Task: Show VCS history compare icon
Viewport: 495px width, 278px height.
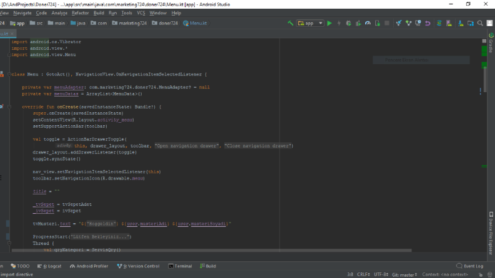Action: point(418,23)
